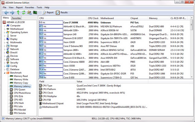195x122 pixels.
Task: Switch to the Menu tab
Action: coord(6,18)
